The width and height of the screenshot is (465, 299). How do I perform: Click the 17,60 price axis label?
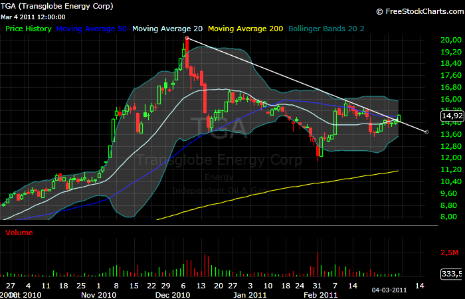tap(451, 75)
